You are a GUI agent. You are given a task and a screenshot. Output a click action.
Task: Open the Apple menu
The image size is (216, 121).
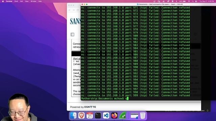(x=3, y=1)
